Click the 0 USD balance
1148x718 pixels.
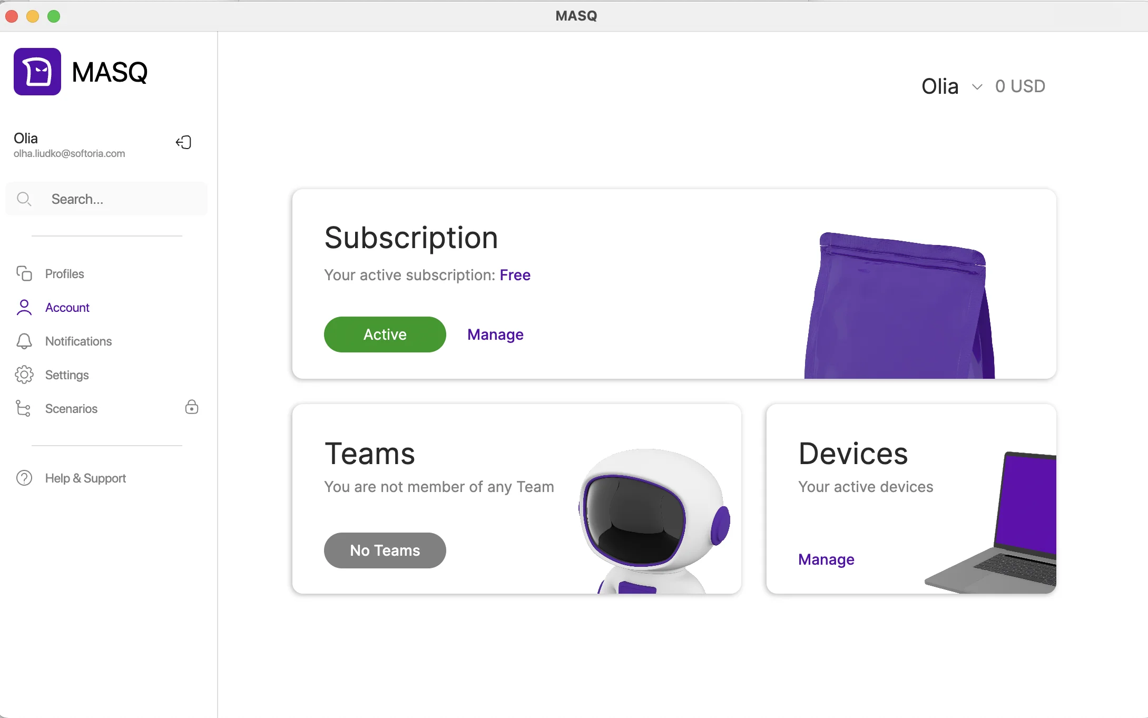coord(1020,86)
